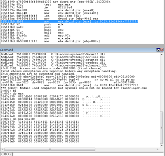Select the 'je 0251ffe4' disassembly line

point(36,7)
